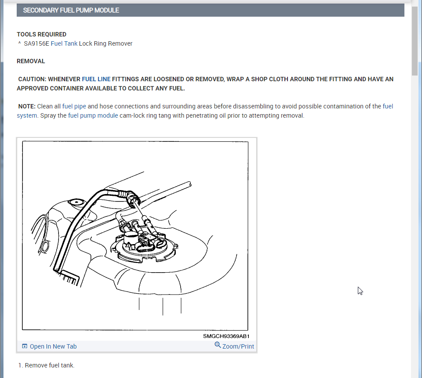Click the step '1. Remove fuel tank.'
This screenshot has height=378, width=422.
tap(46, 365)
